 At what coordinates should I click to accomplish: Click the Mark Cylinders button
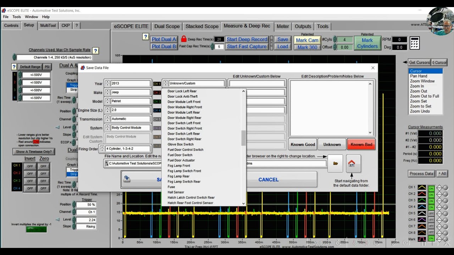pyautogui.click(x=367, y=43)
